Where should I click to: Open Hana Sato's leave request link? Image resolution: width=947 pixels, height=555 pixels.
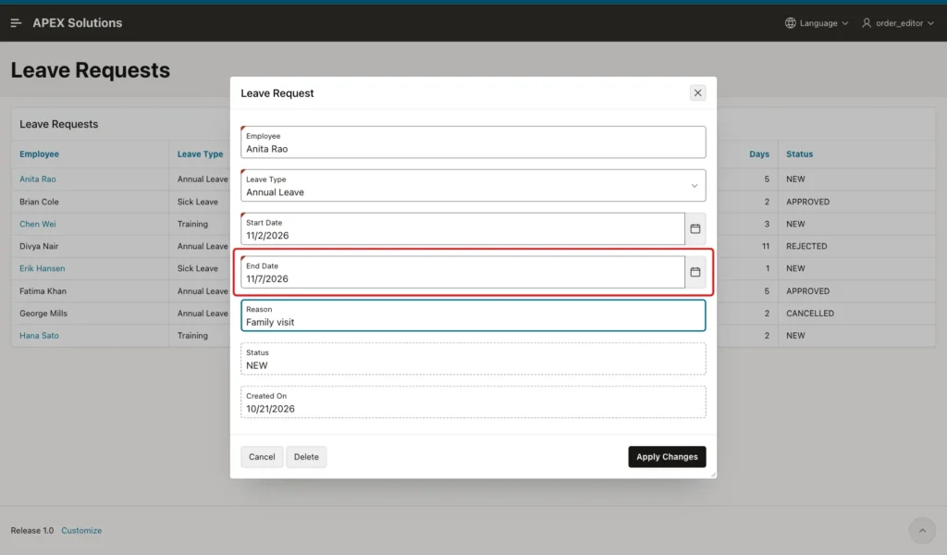click(x=39, y=335)
